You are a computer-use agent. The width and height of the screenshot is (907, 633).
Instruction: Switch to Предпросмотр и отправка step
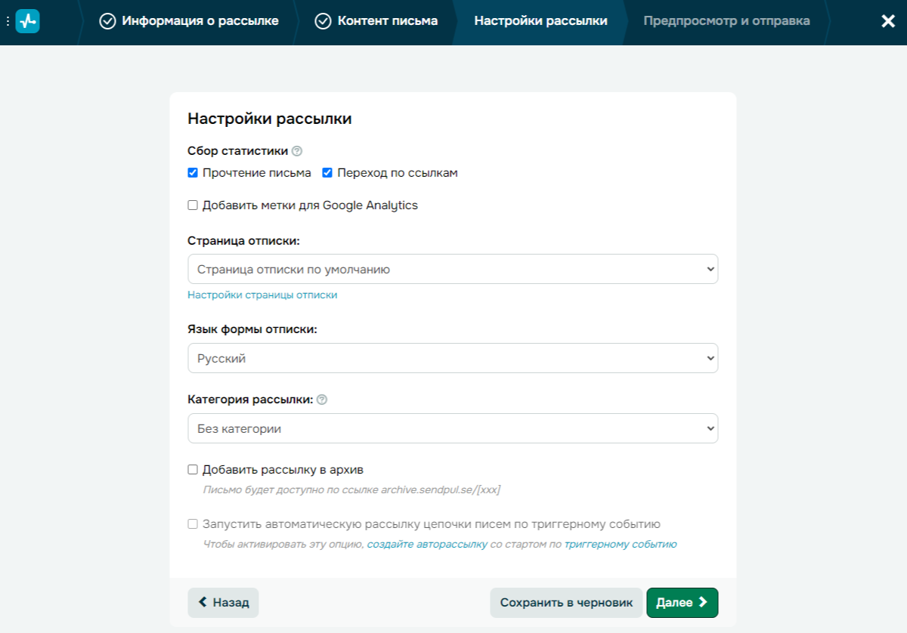point(726,21)
